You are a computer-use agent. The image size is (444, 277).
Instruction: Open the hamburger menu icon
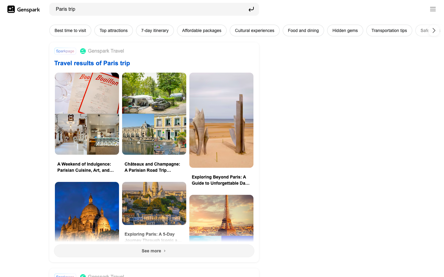(x=433, y=9)
